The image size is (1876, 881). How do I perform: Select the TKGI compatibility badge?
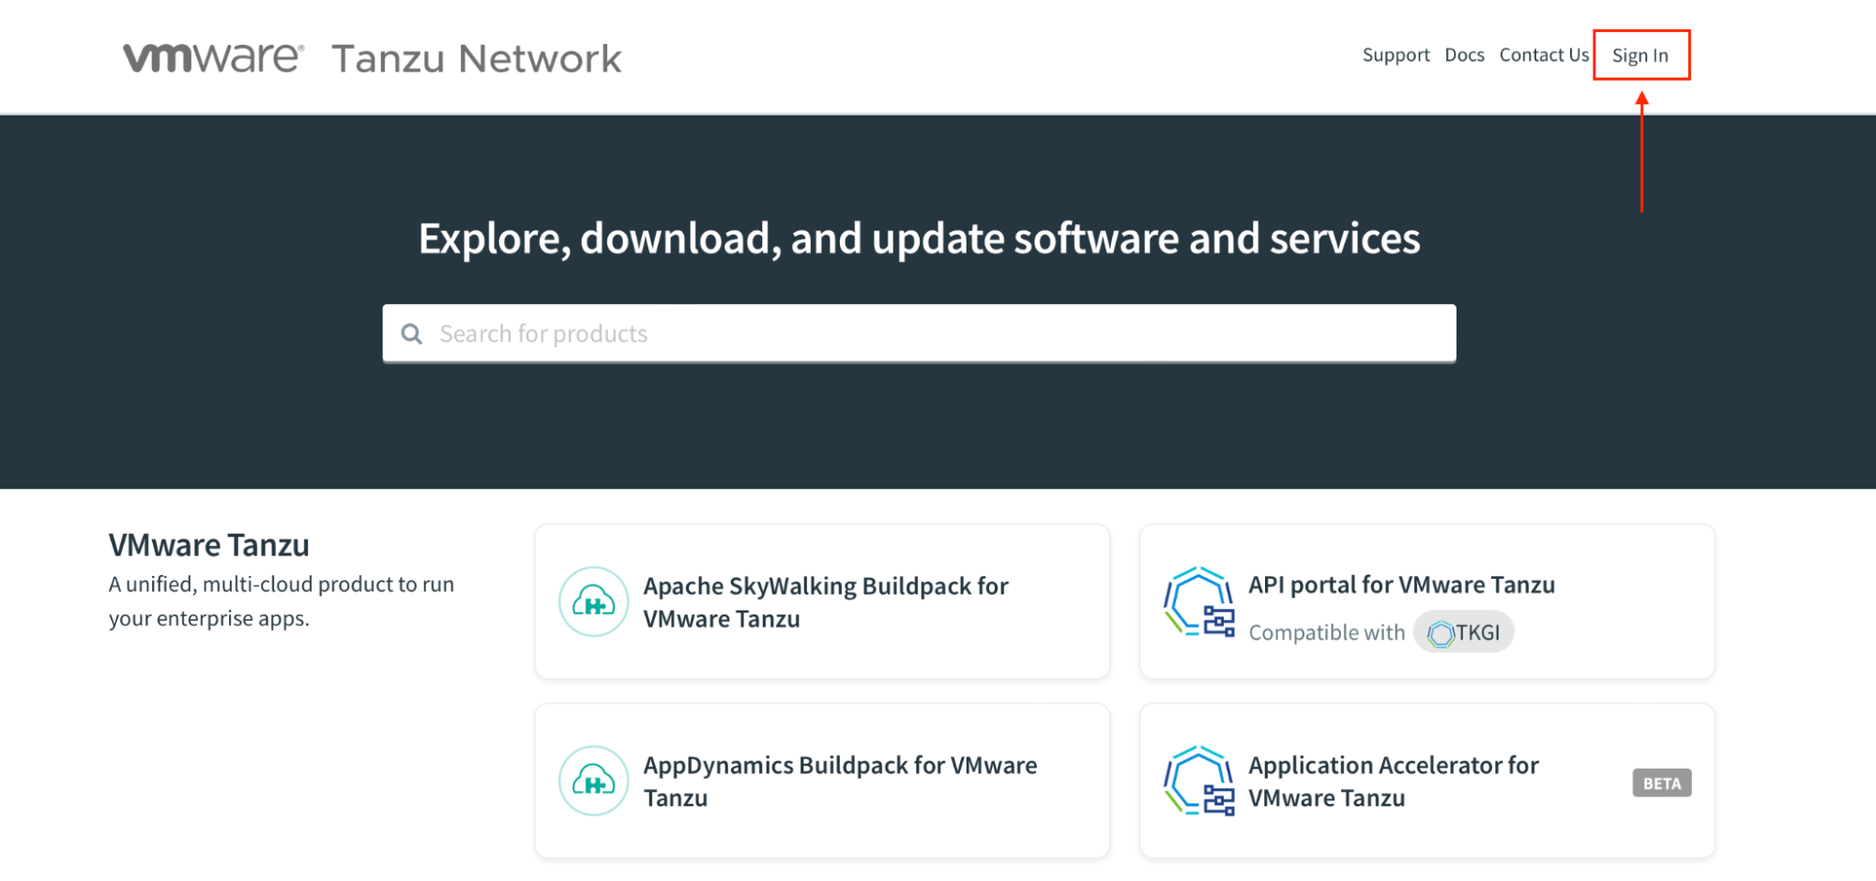(x=1463, y=632)
